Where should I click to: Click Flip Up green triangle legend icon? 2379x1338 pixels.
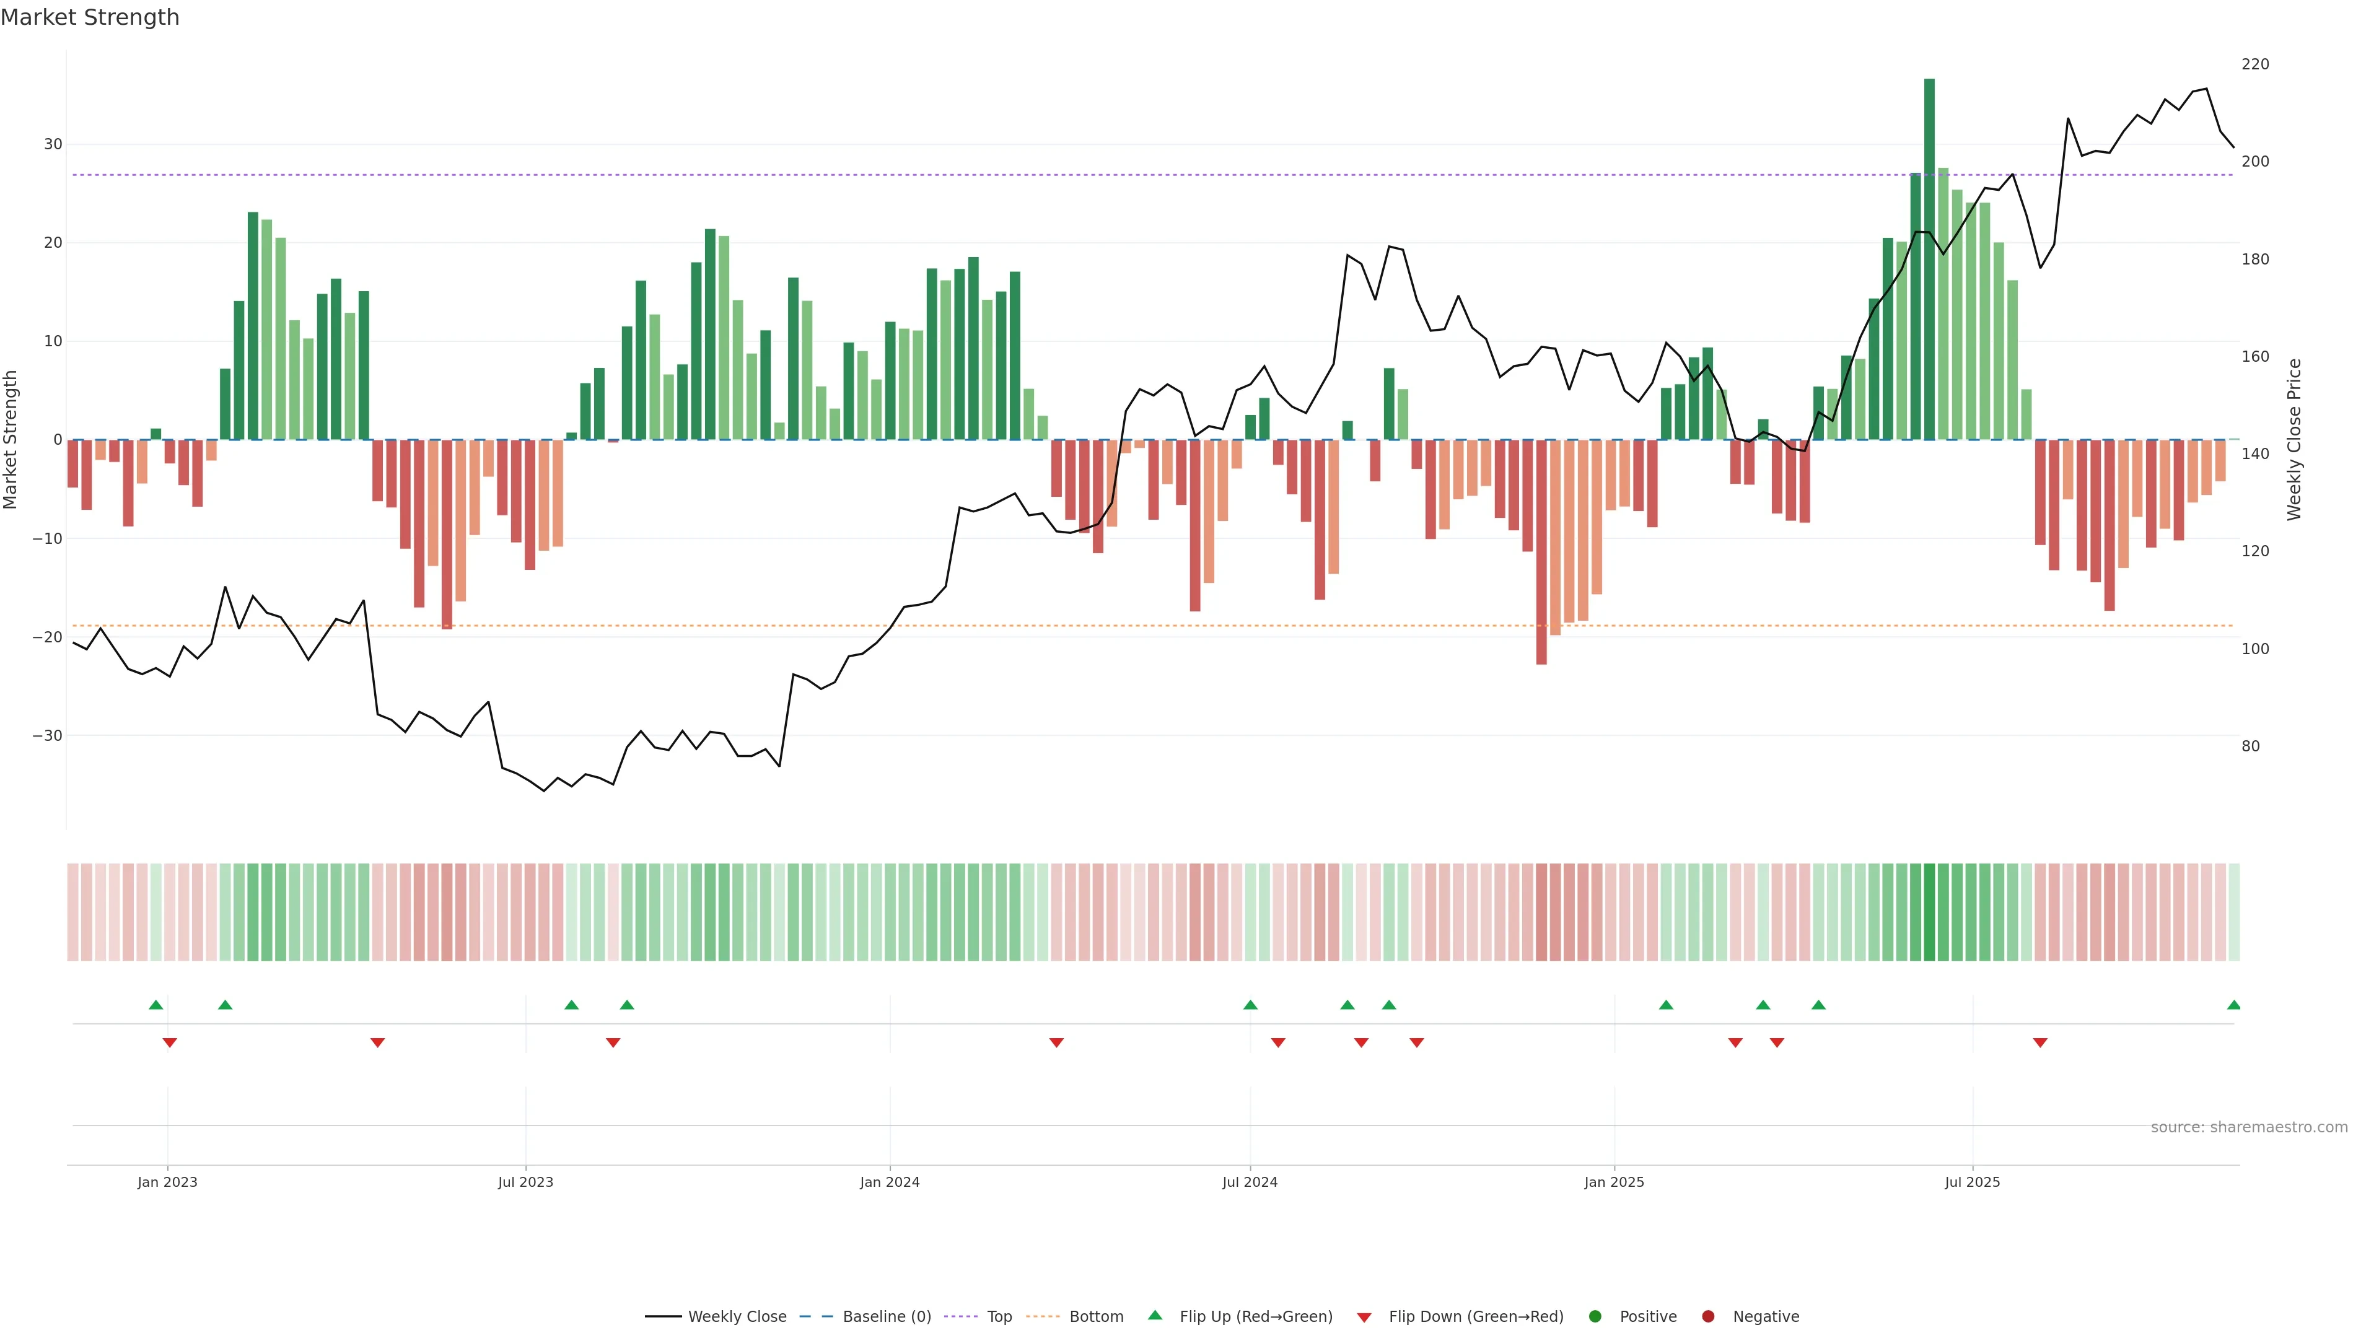click(x=1154, y=1316)
